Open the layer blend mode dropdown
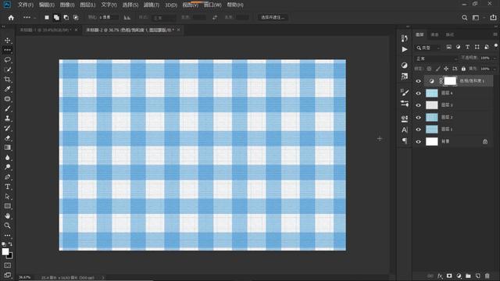Screen dimensions: 500x281 [x=437, y=59]
